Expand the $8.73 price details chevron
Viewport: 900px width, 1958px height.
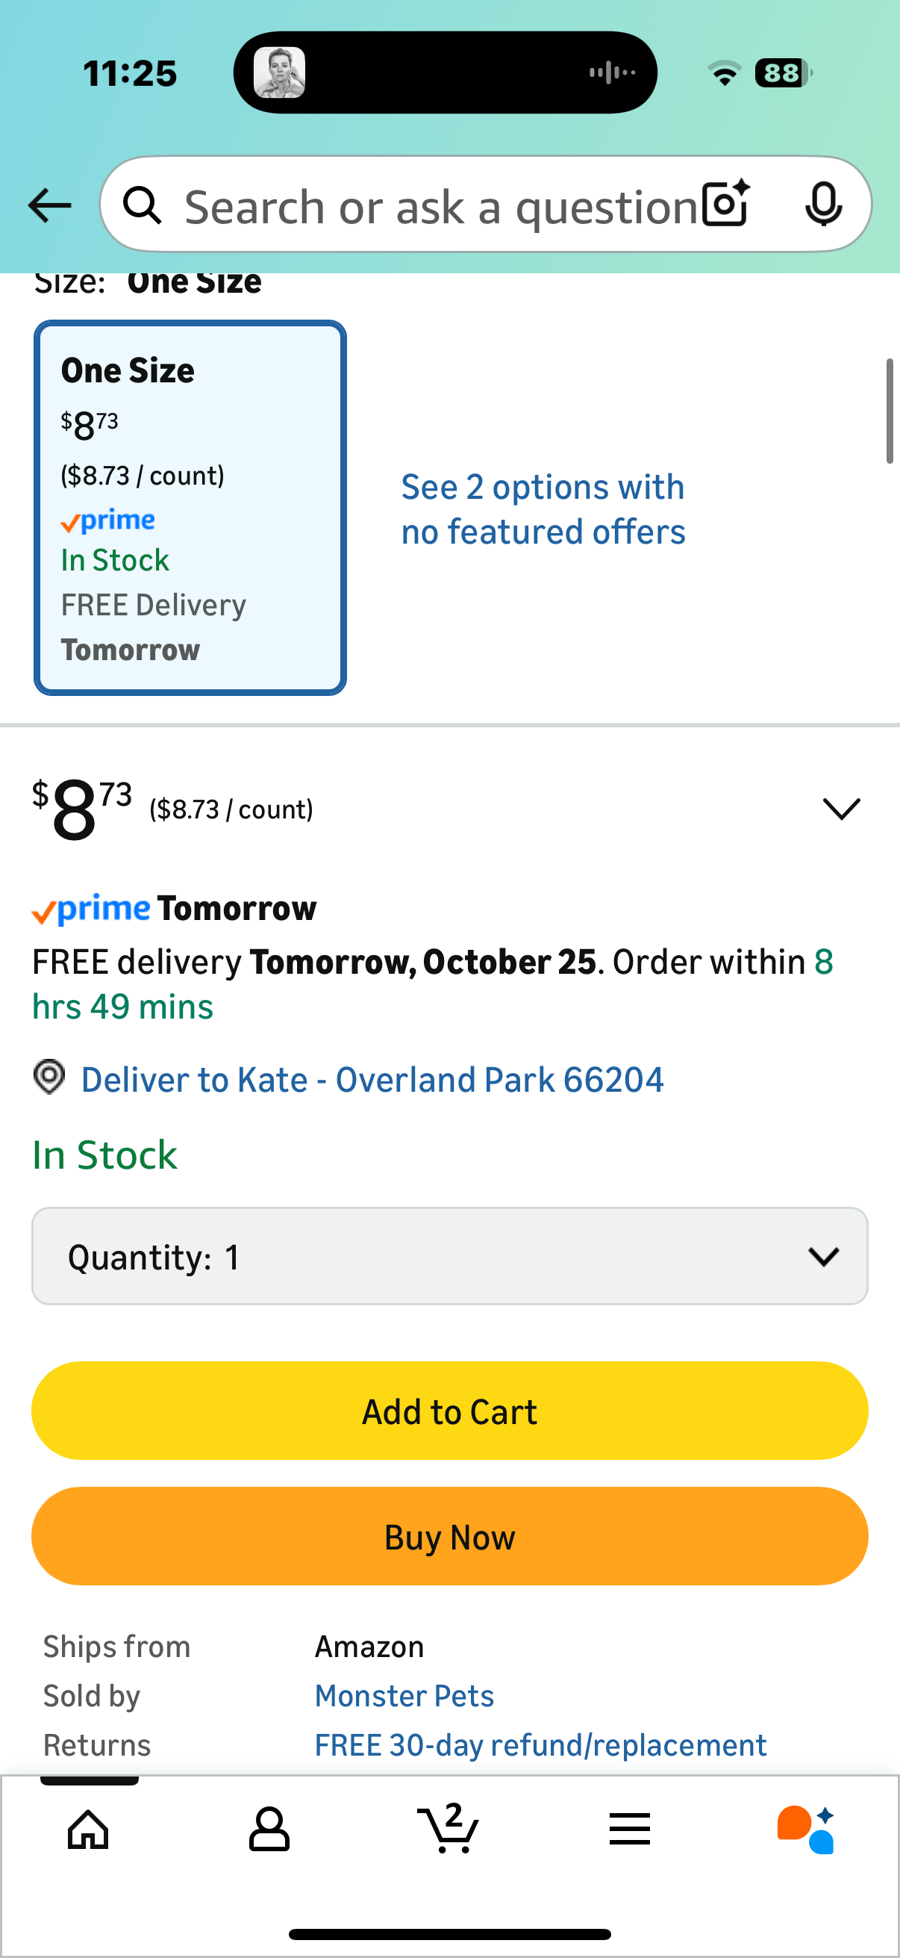(x=842, y=809)
